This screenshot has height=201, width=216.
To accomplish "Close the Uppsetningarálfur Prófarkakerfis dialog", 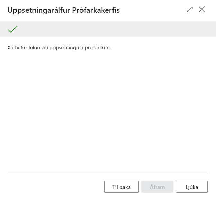I will point(202,10).
